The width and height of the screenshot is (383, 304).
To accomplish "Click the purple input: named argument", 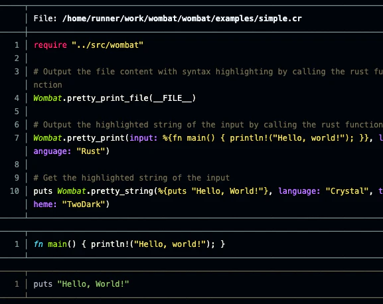I will pos(143,138).
